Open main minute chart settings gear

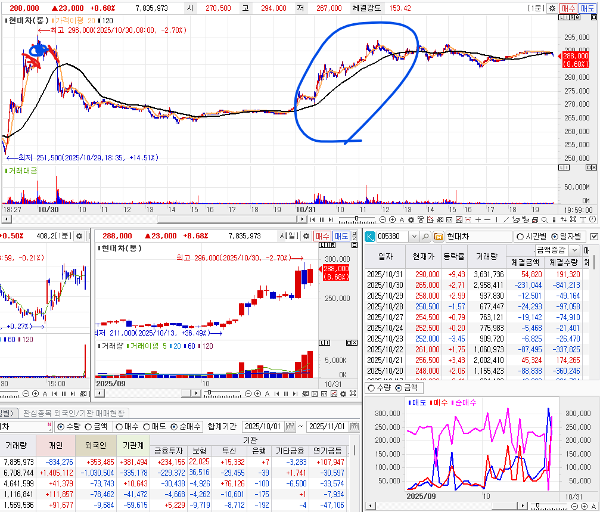coord(552,8)
